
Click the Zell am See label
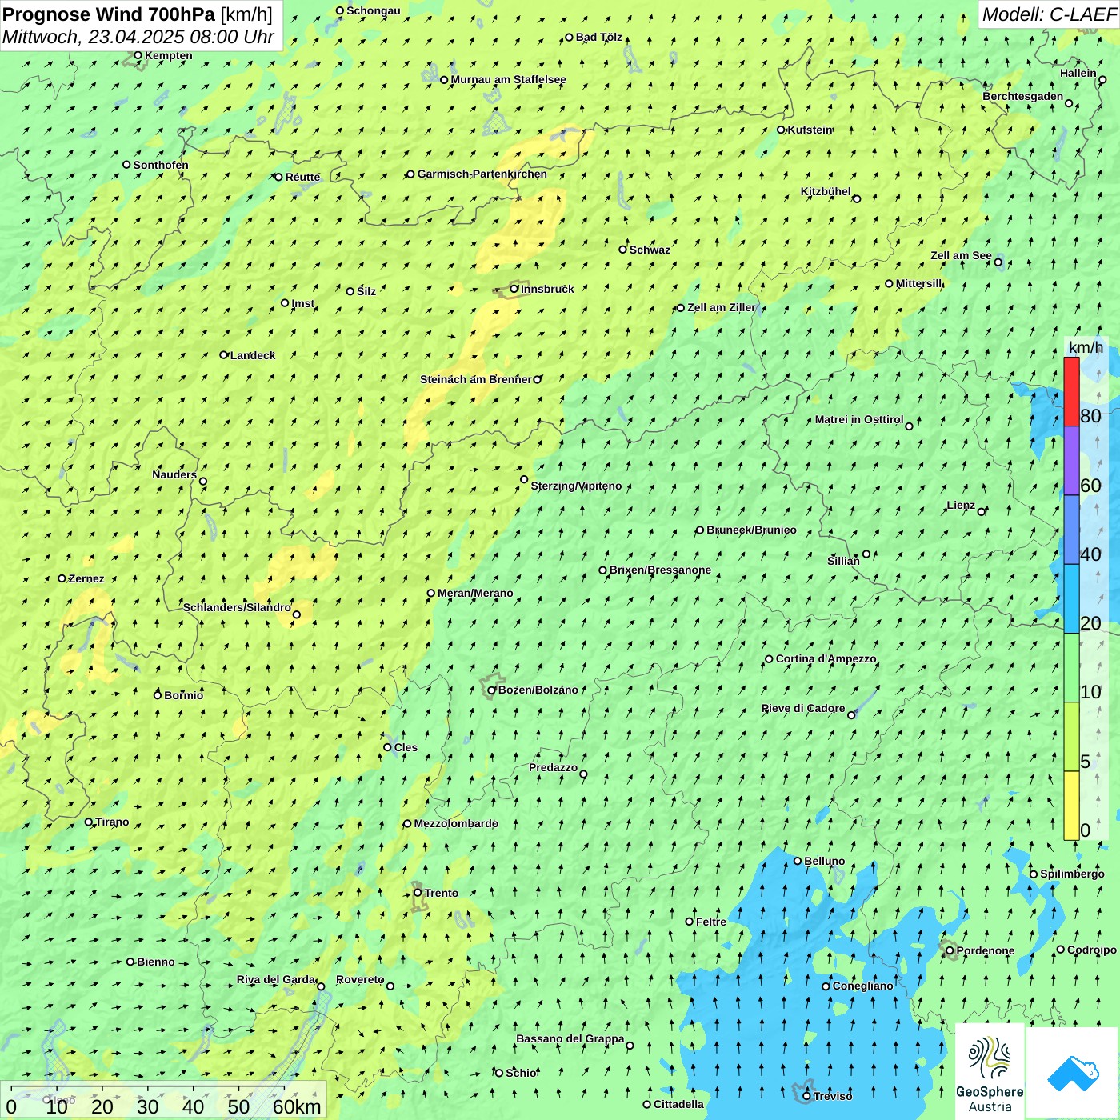(x=961, y=255)
